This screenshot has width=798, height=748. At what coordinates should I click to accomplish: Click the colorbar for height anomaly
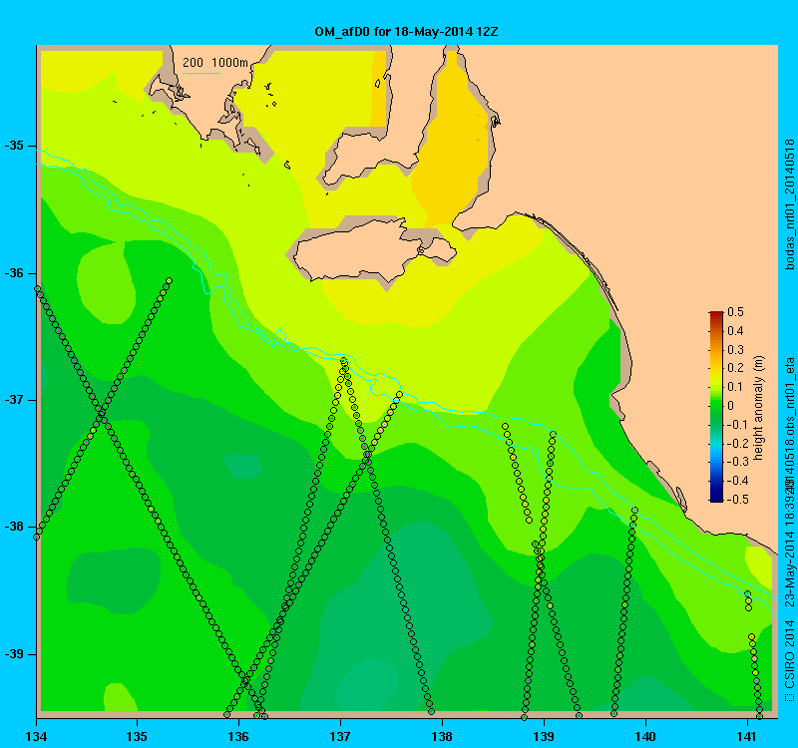(x=716, y=406)
